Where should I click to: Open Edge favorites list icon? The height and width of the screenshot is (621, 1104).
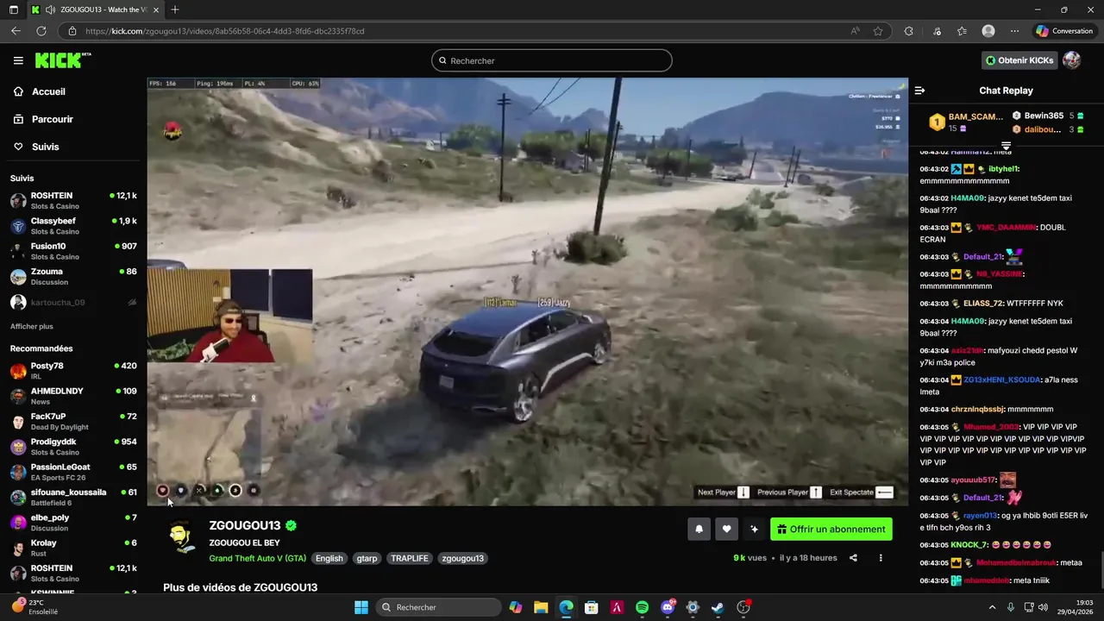(x=962, y=31)
